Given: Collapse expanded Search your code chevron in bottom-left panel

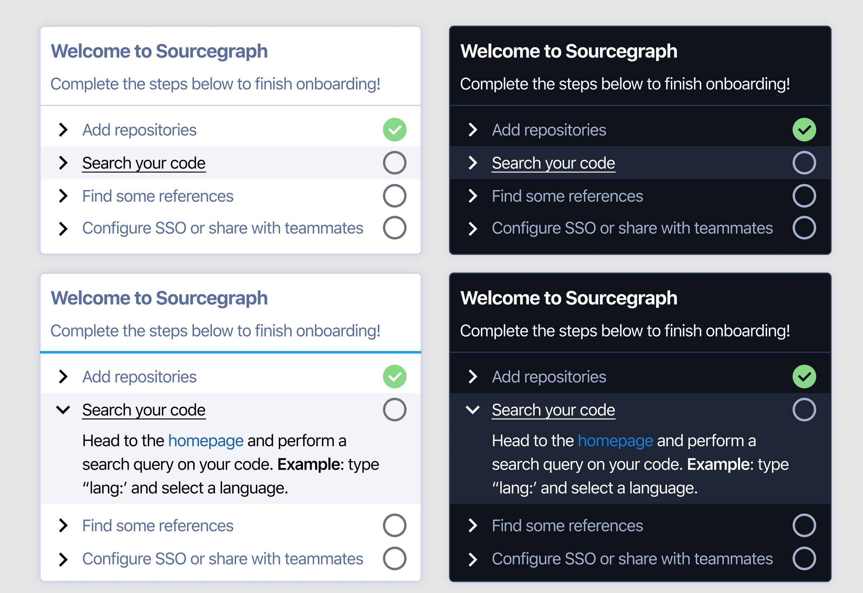Looking at the screenshot, I should pyautogui.click(x=63, y=409).
